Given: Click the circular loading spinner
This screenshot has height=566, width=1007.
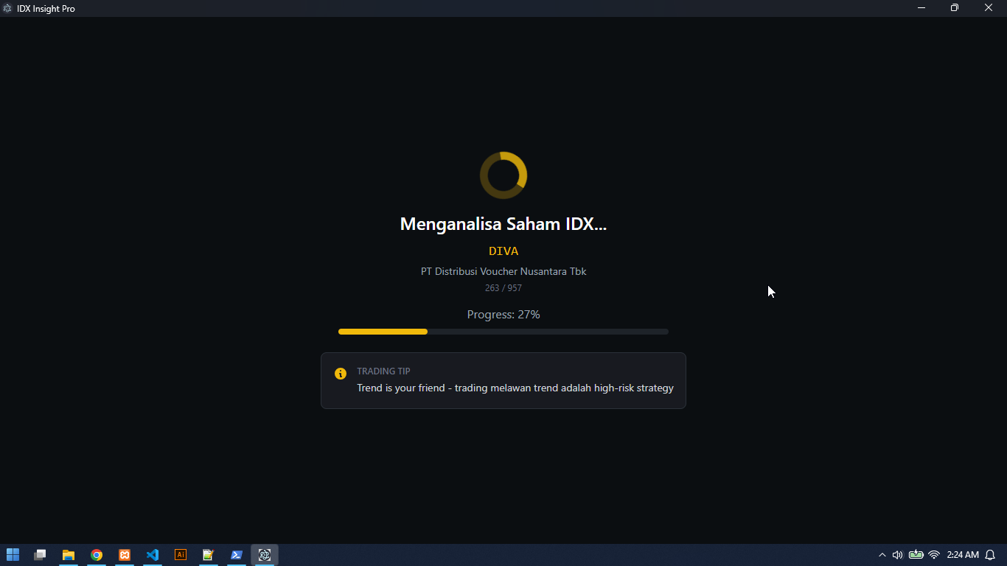Looking at the screenshot, I should pos(503,175).
